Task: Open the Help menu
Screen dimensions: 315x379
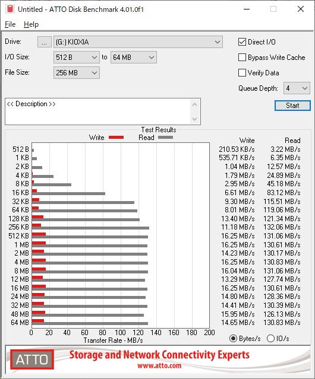Action: (31, 24)
